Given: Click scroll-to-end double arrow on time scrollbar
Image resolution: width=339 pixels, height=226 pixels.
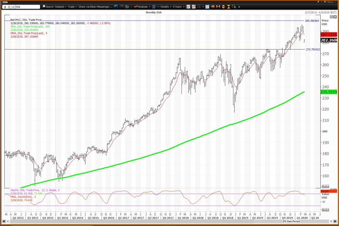Looking at the screenshot, I should [x=335, y=221].
